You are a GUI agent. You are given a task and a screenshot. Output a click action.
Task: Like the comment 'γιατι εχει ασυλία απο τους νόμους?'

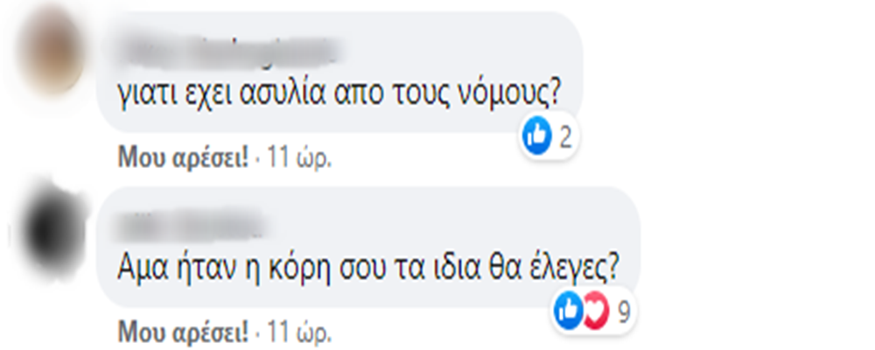(183, 158)
